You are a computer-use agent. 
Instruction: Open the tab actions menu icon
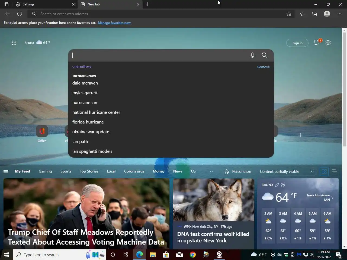tap(7, 4)
